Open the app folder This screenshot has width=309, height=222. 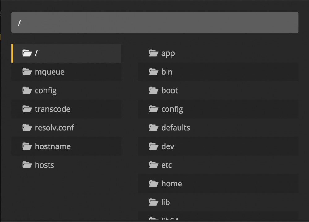(x=218, y=53)
